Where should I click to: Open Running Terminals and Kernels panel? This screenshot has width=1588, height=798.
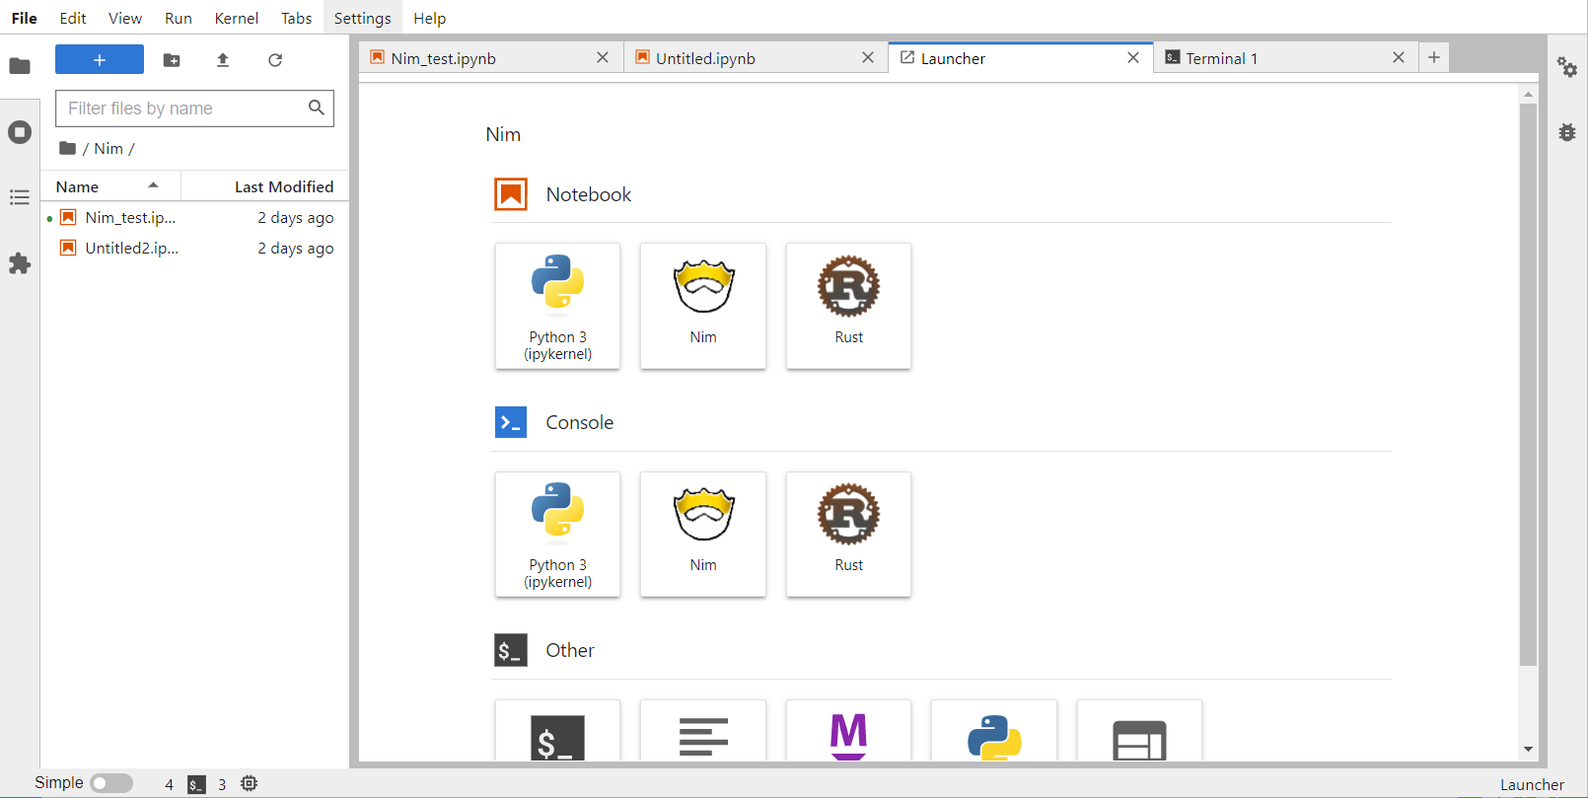[20, 132]
